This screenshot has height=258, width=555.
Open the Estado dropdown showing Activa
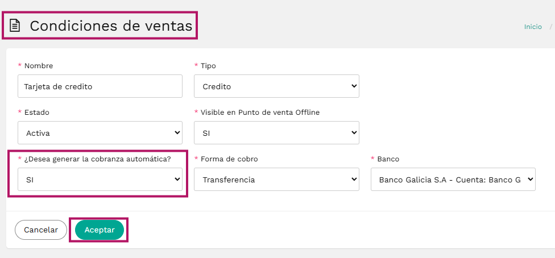point(100,133)
